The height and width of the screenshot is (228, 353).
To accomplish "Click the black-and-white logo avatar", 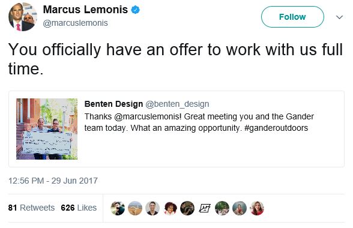I will (205, 208).
